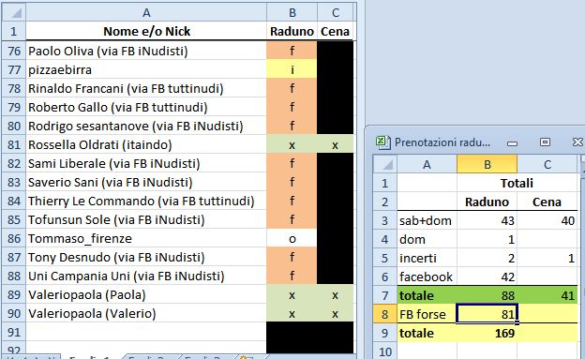Click the Valeriopaola (Valerio) Cena cell
The image size is (585, 359).
(335, 313)
